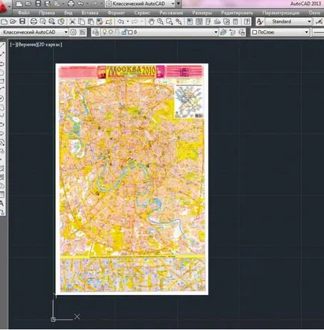
Task: Select the inserted Moscow map image
Action: coord(132,179)
